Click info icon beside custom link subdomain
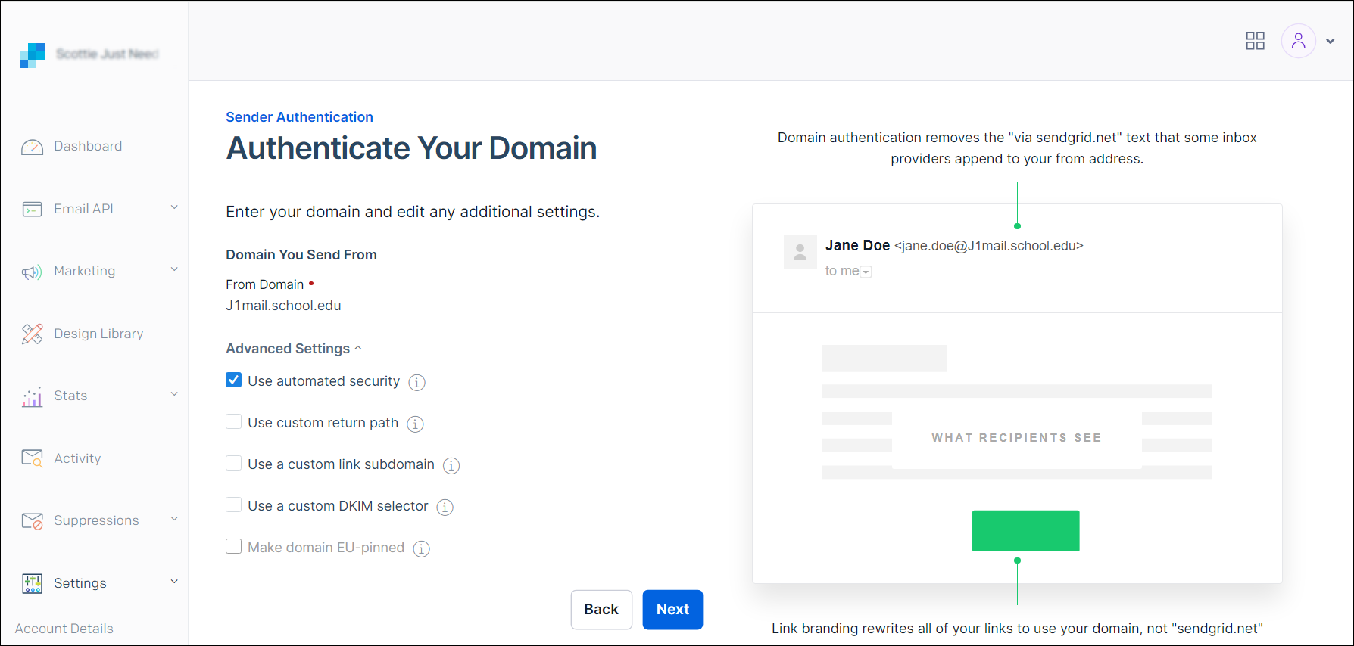This screenshot has width=1354, height=646. point(451,466)
